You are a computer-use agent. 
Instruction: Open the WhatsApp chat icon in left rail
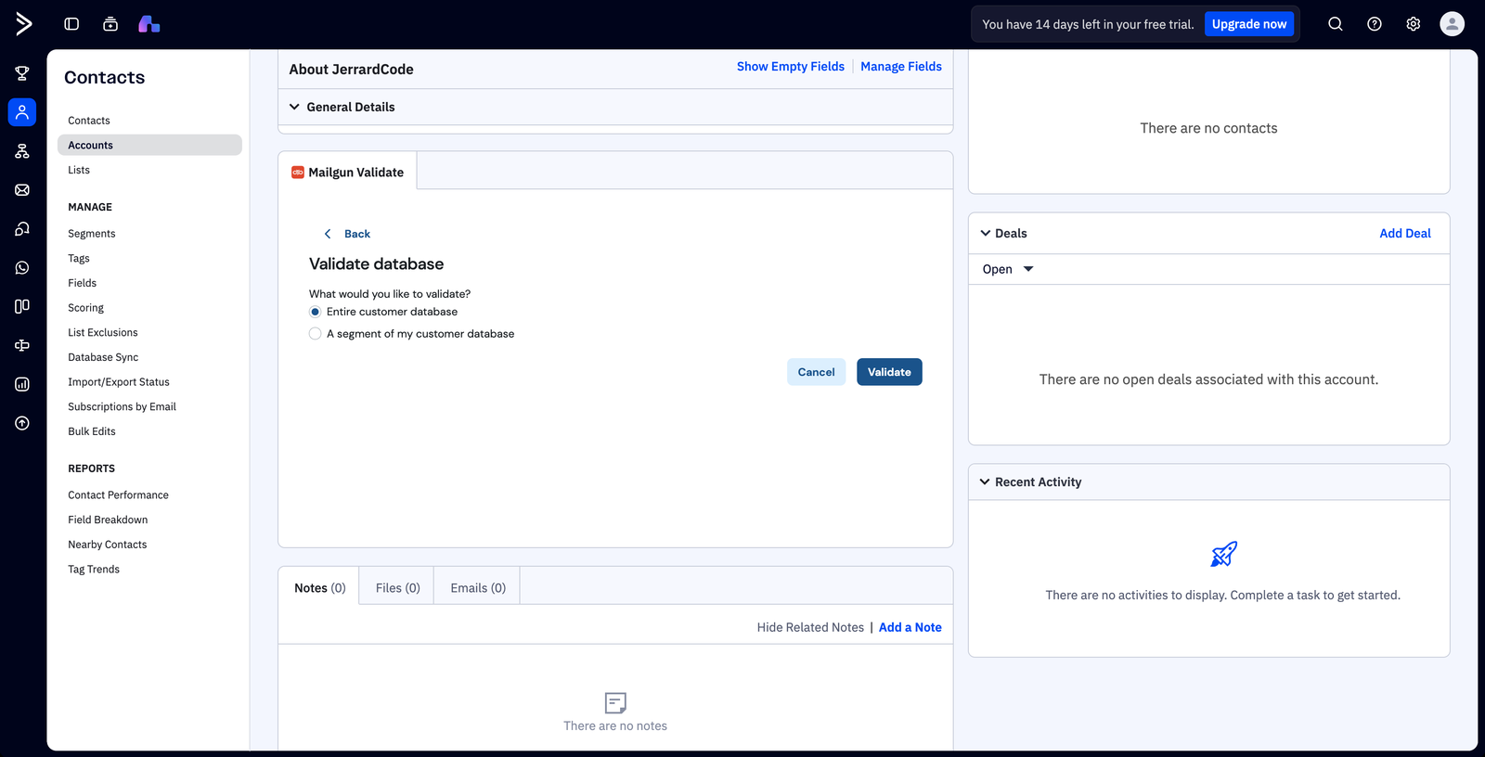pyautogui.click(x=22, y=268)
